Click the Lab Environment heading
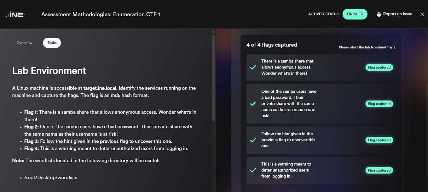 49,70
